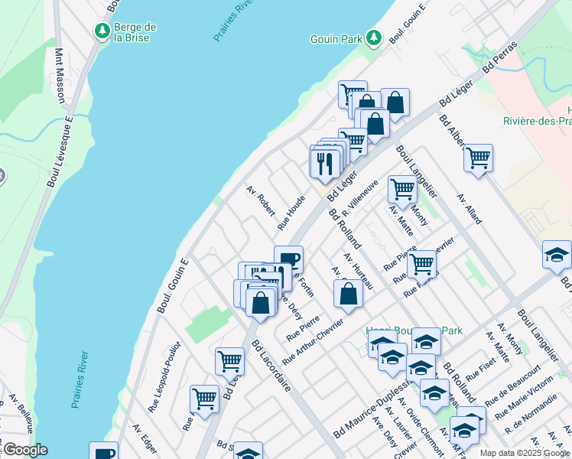Open school marker beside Rivière-des-Prairies hospital area

click(557, 255)
